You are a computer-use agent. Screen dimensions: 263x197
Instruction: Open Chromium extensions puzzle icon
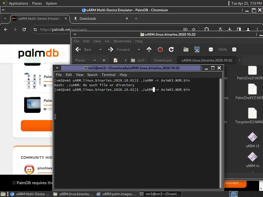point(207,29)
